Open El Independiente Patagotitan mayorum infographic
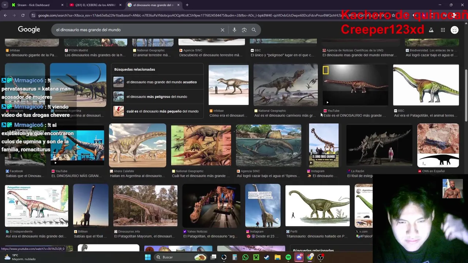The width and height of the screenshot is (468, 263). pyautogui.click(x=37, y=206)
